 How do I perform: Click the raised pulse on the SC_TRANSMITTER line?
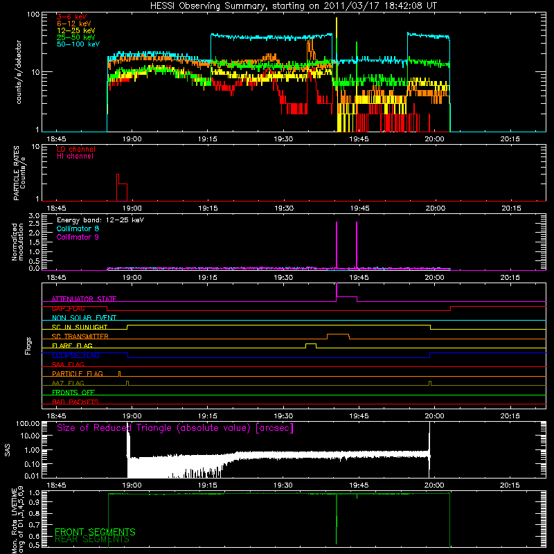[x=338, y=336]
